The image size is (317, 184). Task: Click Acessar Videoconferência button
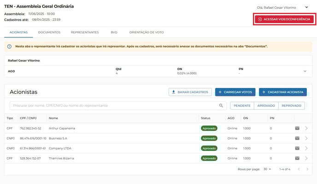click(284, 19)
